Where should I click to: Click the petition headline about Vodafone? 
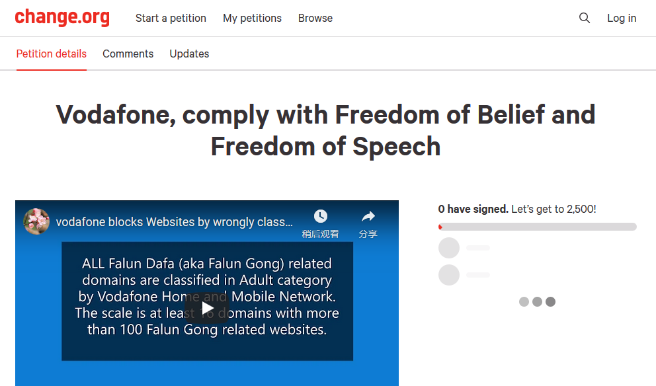[326, 130]
